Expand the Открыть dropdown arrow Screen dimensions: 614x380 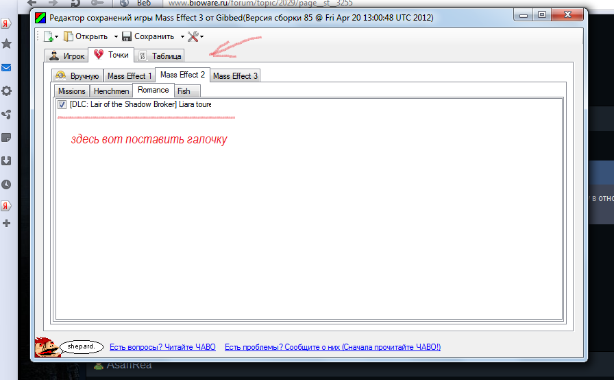coord(116,36)
